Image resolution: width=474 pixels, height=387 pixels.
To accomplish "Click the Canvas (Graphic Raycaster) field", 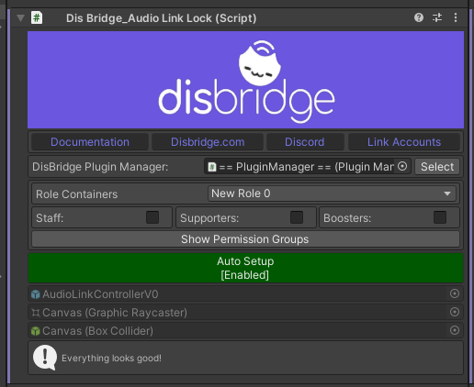I will pos(245,313).
